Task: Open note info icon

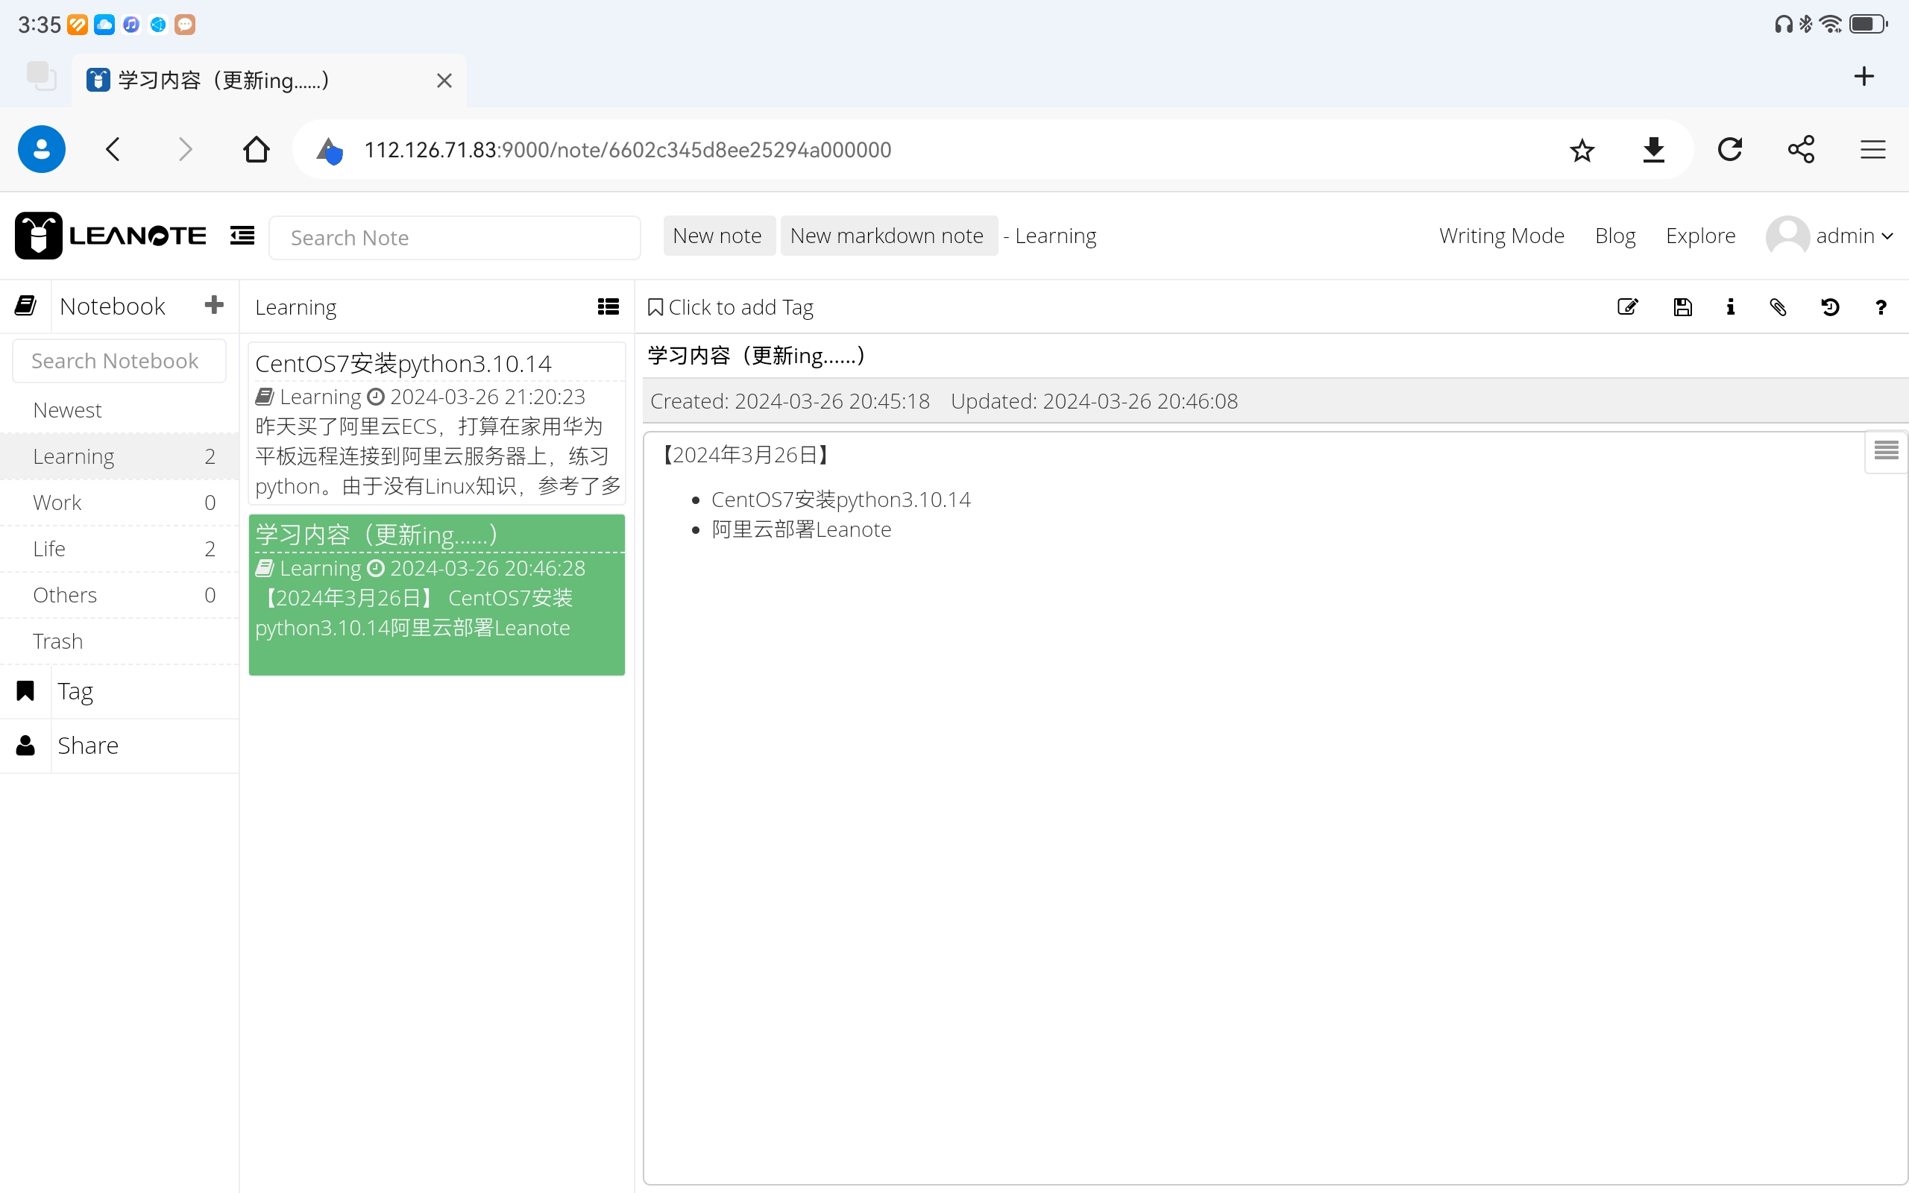Action: tap(1730, 307)
